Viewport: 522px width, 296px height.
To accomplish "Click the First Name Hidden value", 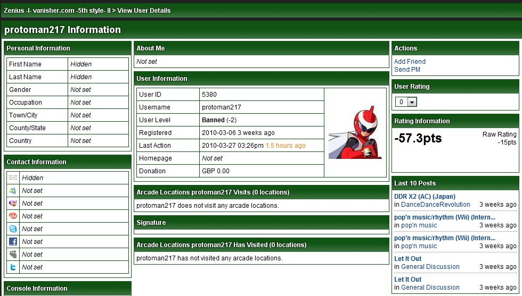I will pyautogui.click(x=81, y=64).
